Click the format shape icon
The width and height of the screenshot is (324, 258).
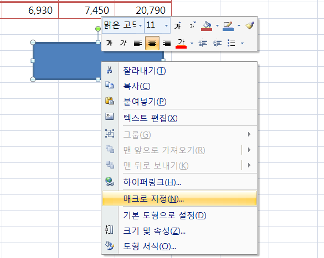tap(110, 245)
